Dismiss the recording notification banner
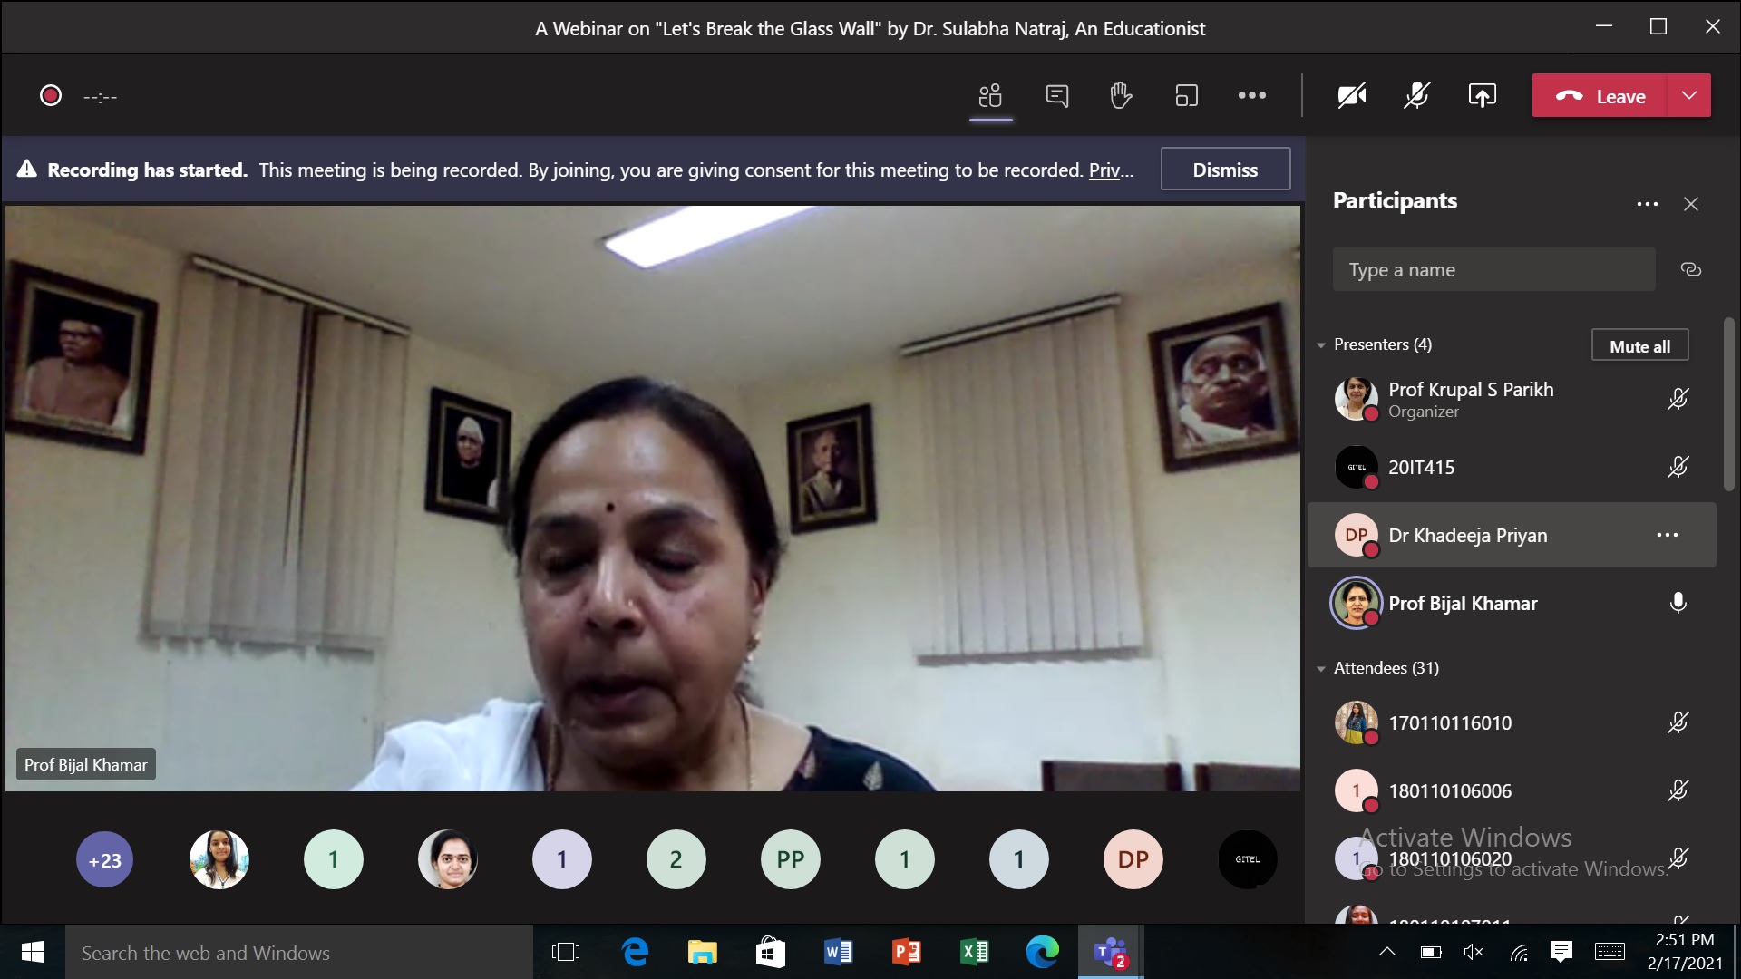 1224,170
